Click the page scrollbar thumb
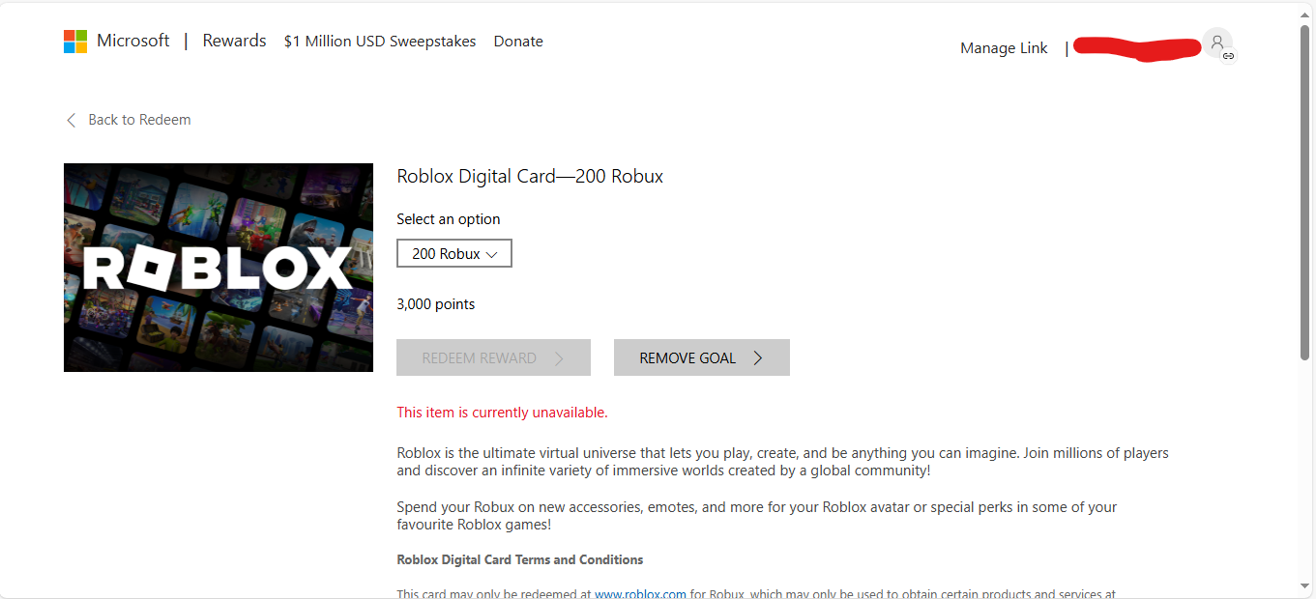This screenshot has height=599, width=1316. pyautogui.click(x=1305, y=193)
